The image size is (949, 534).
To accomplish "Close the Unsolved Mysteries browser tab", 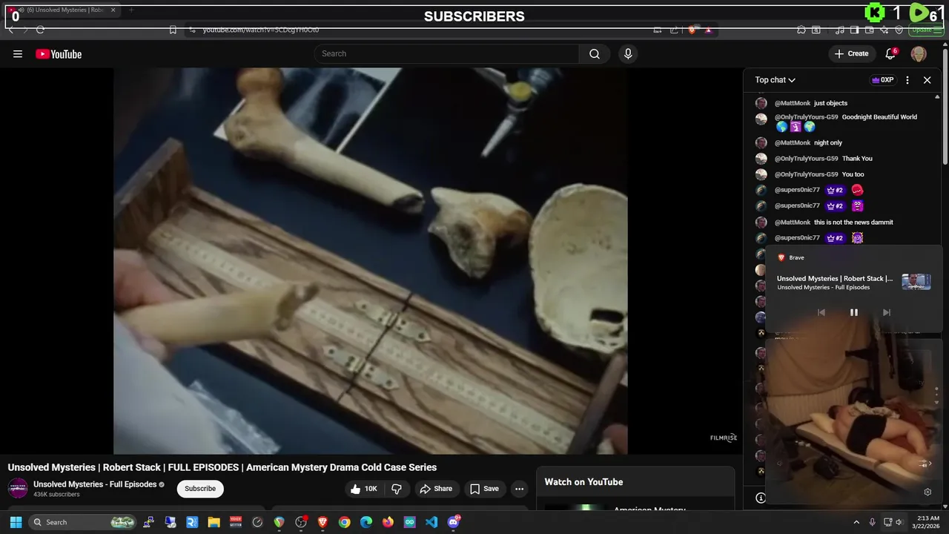I will click(x=113, y=10).
